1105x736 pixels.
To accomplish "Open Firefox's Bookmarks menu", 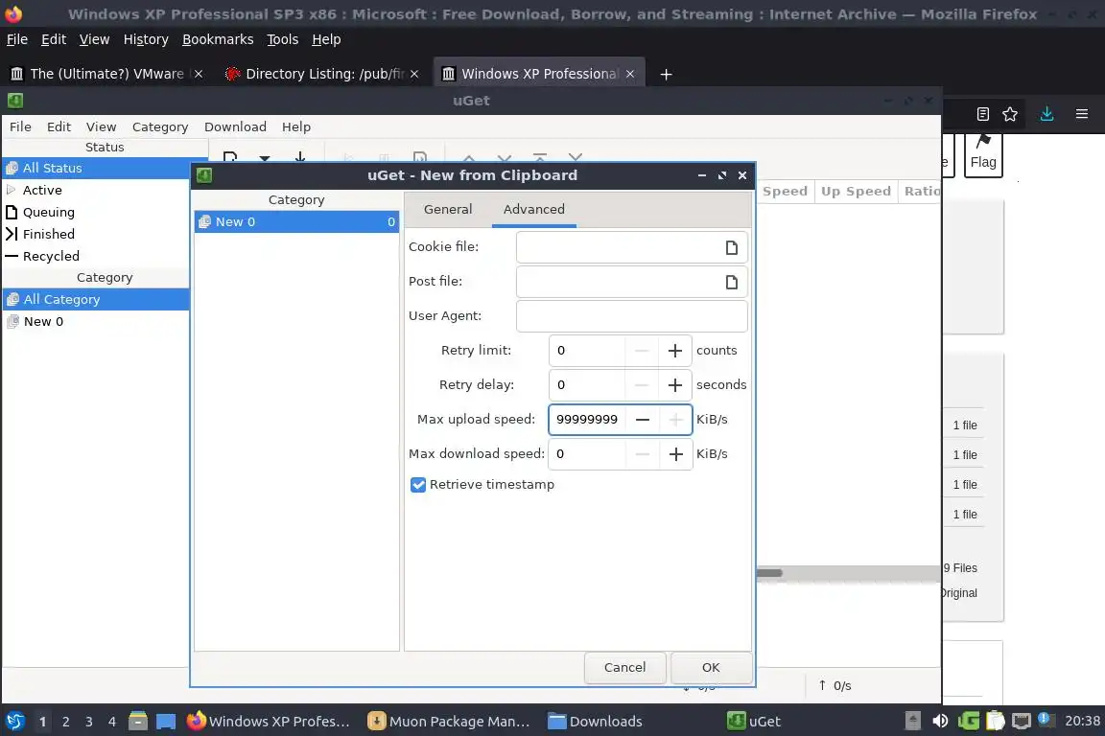I will (218, 39).
